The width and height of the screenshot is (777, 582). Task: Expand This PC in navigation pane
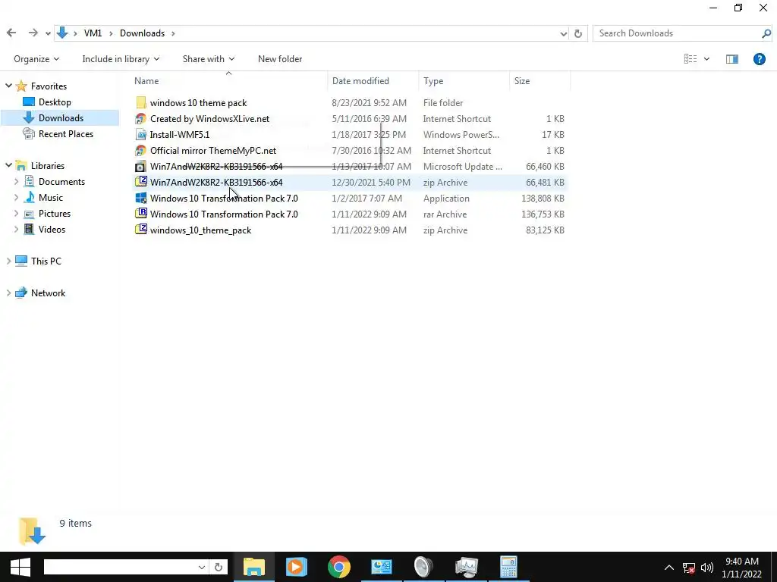[8, 261]
